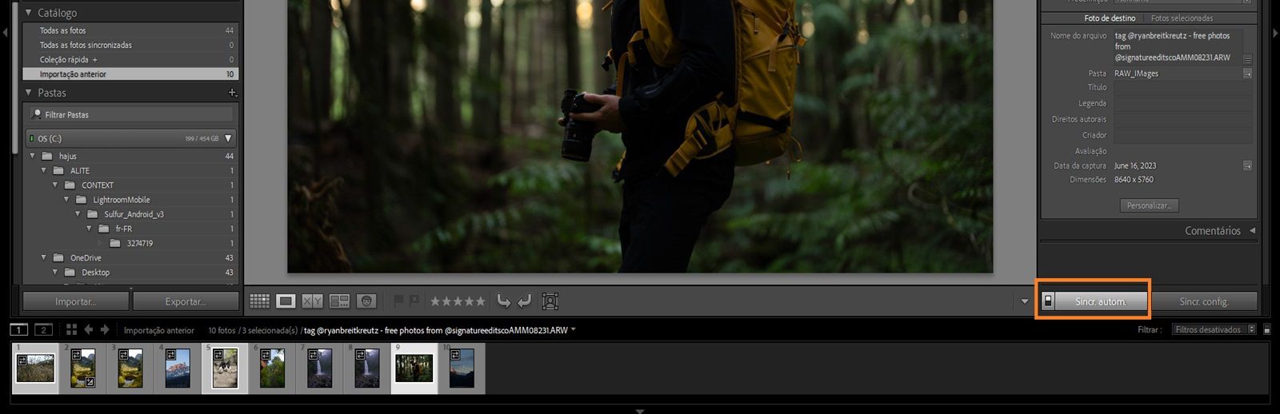
Task: Collapse the fr-FR folder
Action: click(x=89, y=229)
